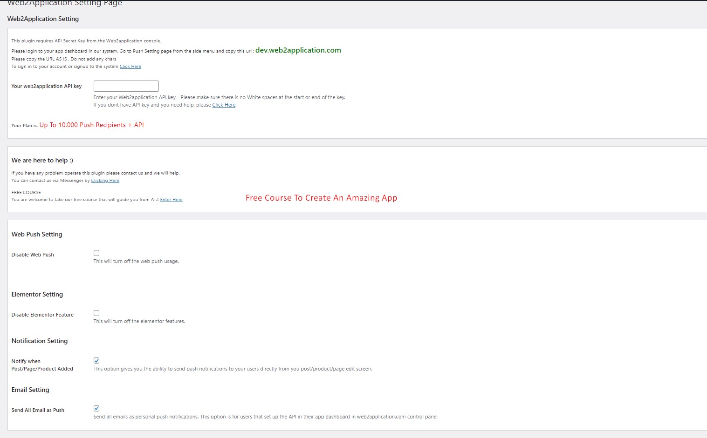
Task: Check the Disable Elementor Feature checkbox
Action: click(96, 313)
